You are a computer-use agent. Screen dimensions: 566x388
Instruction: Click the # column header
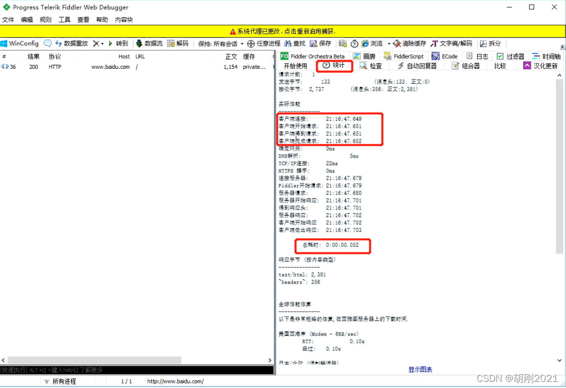[4, 57]
